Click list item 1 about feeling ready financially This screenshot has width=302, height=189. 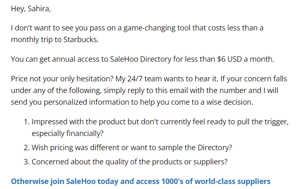coord(160,128)
